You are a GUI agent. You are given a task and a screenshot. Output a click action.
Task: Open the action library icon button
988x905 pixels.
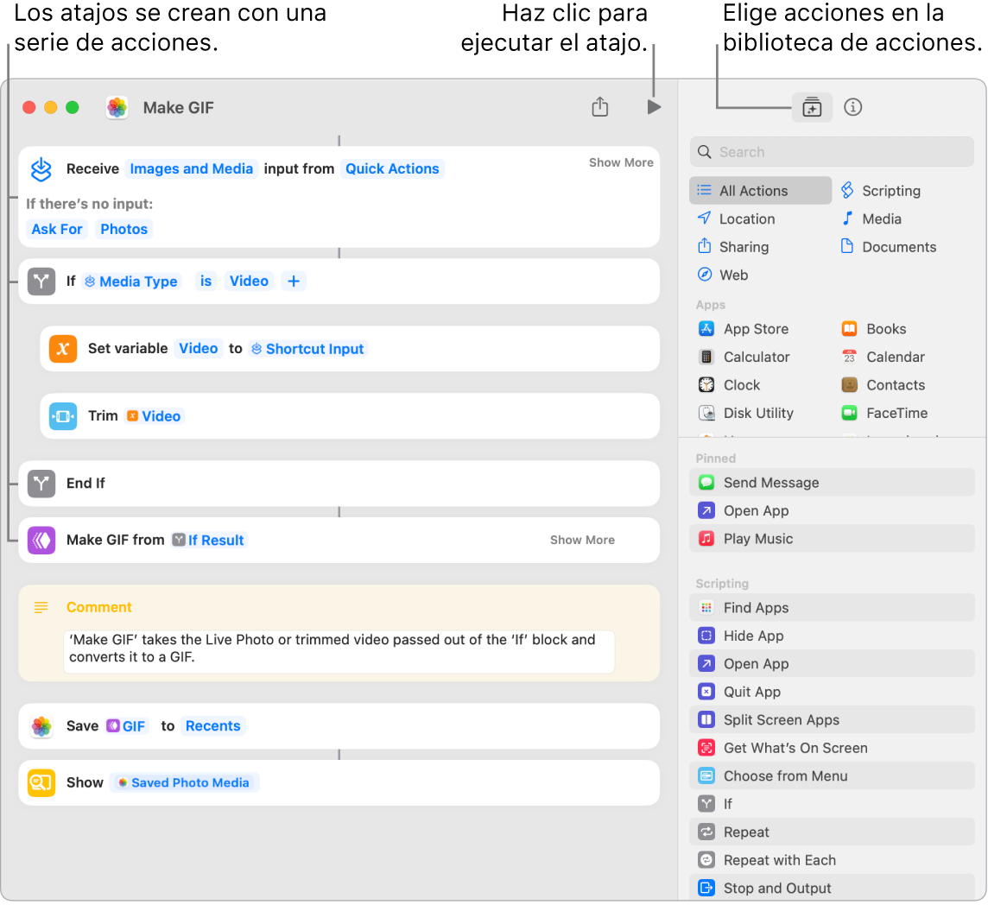[812, 108]
